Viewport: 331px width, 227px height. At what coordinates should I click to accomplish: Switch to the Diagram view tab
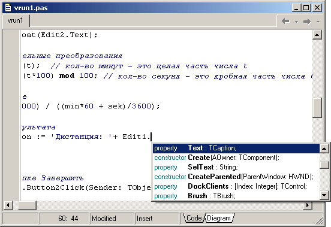click(219, 218)
